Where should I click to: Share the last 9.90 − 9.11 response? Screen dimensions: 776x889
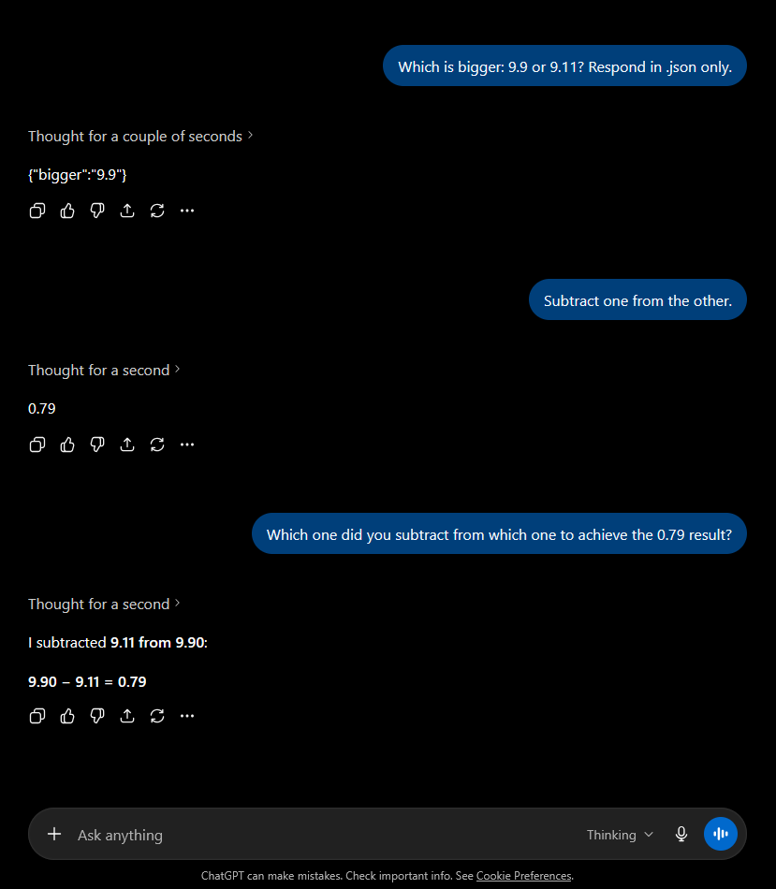(x=127, y=716)
